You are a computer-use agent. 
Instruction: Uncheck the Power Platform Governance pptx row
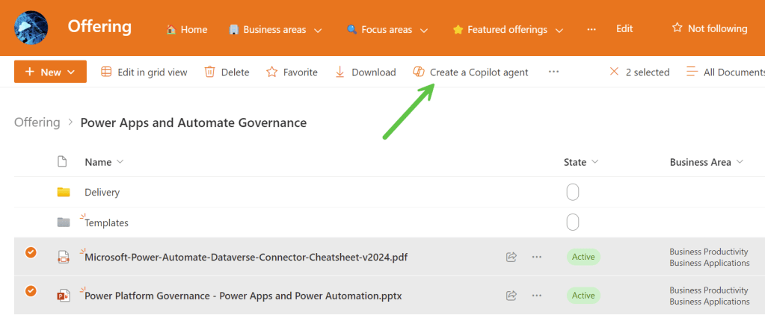[x=31, y=291]
